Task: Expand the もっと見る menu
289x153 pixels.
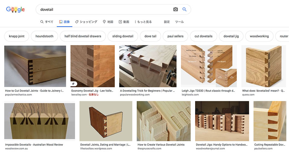Action: (x=143, y=22)
